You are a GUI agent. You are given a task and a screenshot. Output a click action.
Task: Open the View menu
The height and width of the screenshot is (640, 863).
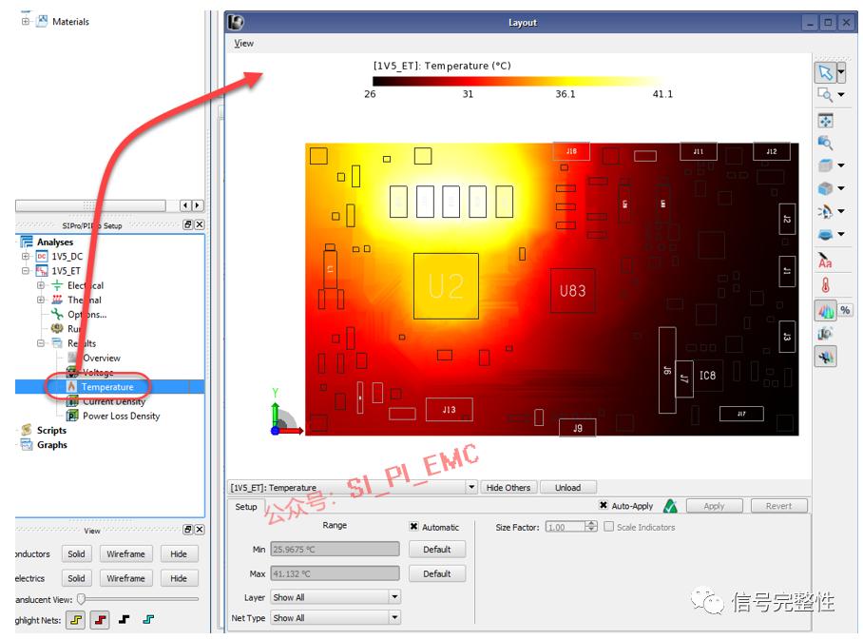point(244,43)
